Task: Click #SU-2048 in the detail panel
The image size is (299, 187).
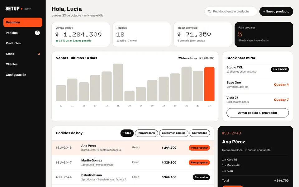Action: [x=231, y=133]
